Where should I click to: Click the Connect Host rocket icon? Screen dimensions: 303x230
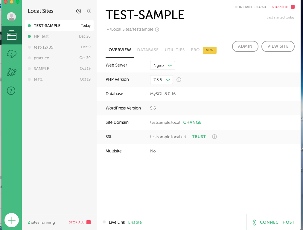pyautogui.click(x=254, y=222)
